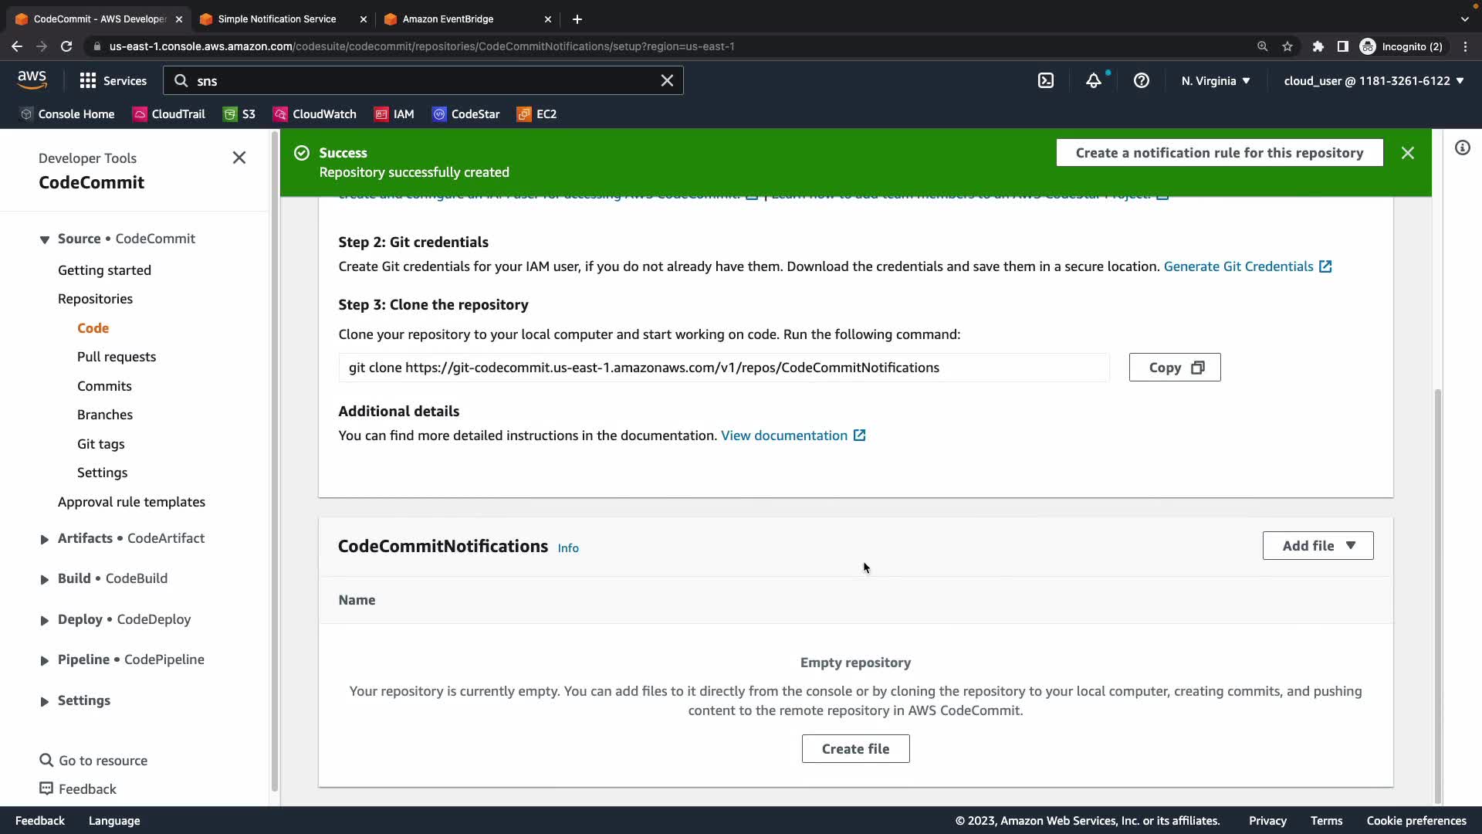The image size is (1482, 834).
Task: Open the Services grid menu
Action: point(113,80)
